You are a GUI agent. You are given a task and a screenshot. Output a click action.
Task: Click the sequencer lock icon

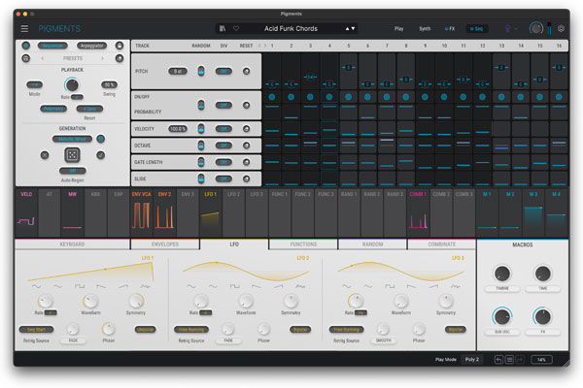pyautogui.click(x=120, y=46)
